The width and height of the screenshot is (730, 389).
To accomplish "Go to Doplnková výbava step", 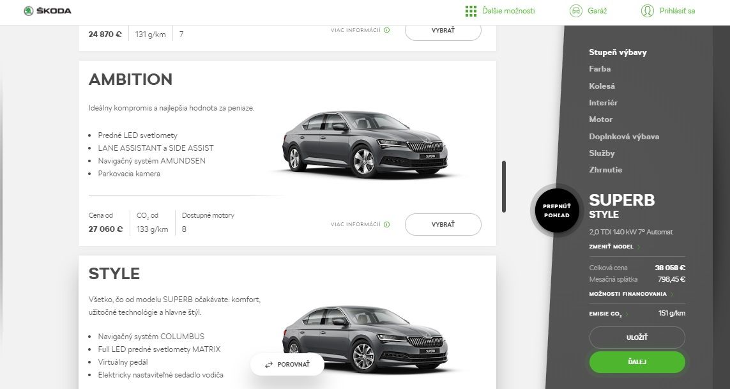I will point(624,137).
